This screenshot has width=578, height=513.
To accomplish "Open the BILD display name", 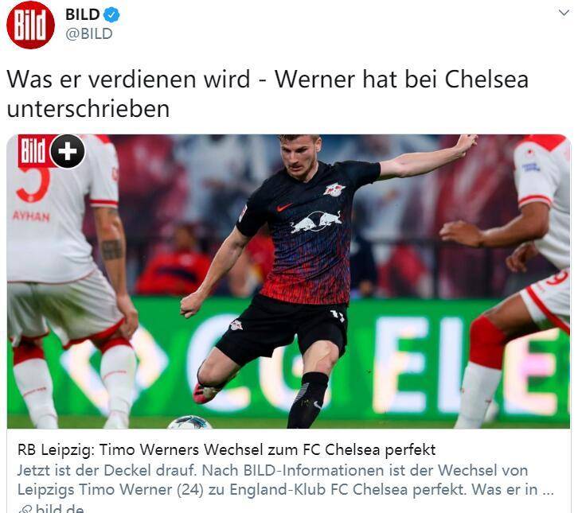I will coord(82,15).
